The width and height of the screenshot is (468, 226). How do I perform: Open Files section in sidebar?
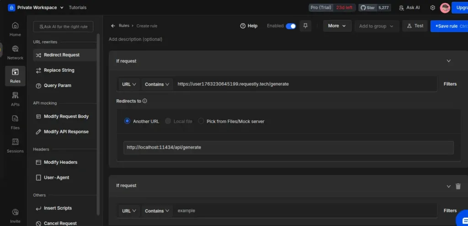coord(15,122)
